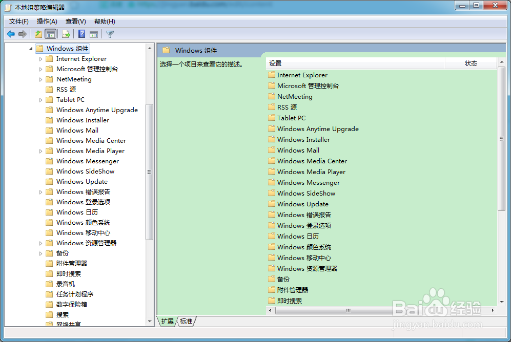Select Windows Media Player in right list
This screenshot has height=342, width=511.
(x=311, y=172)
